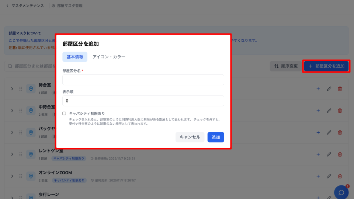Click the gear icon beside 部屋マスタ管理

point(53,6)
